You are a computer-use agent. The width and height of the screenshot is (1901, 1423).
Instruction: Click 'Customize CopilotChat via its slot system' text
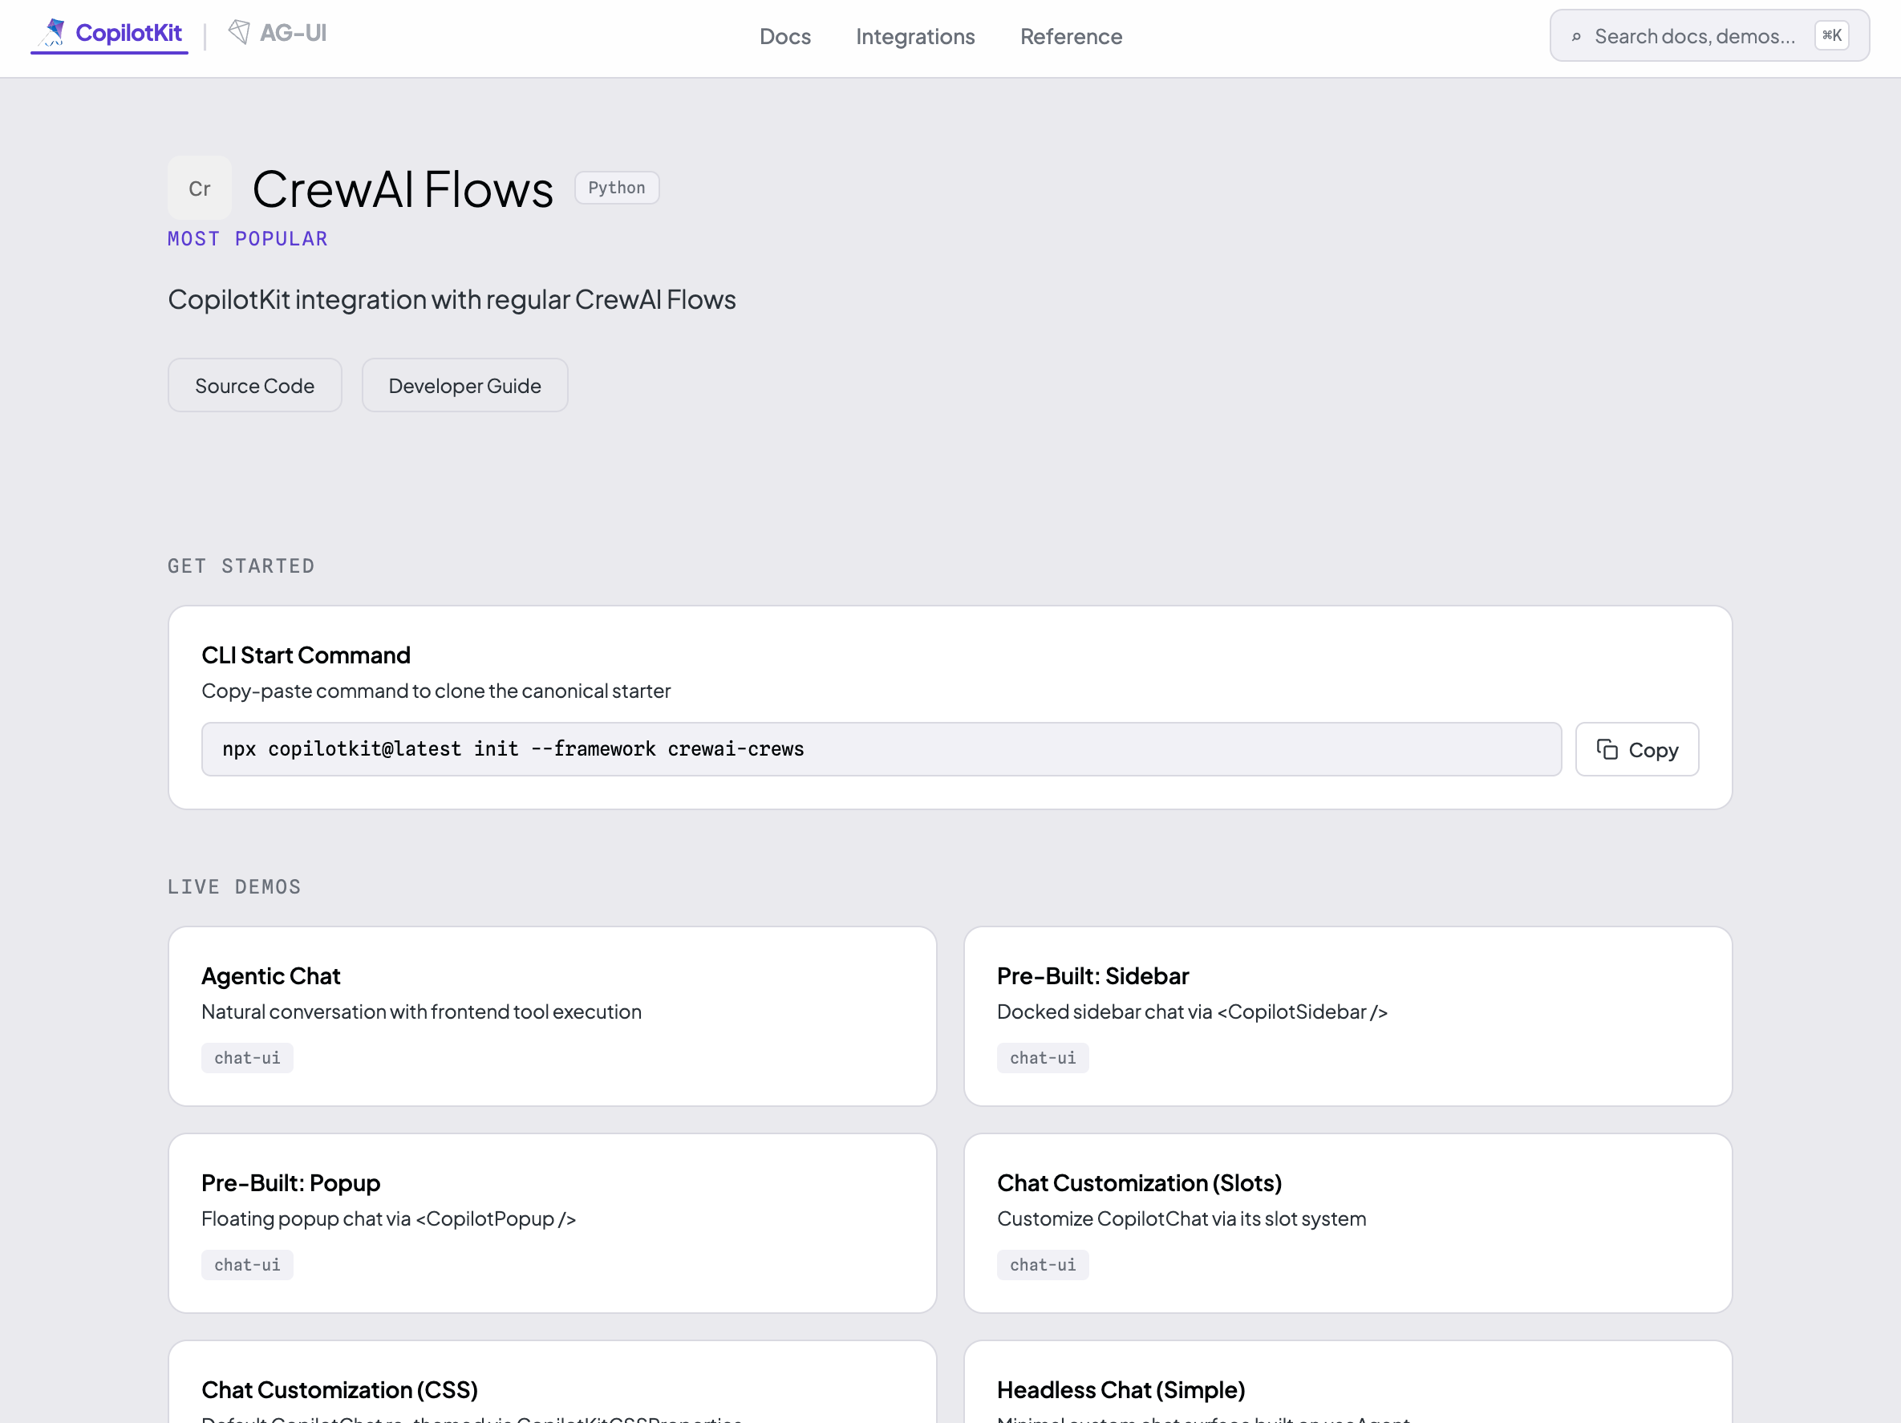point(1181,1218)
